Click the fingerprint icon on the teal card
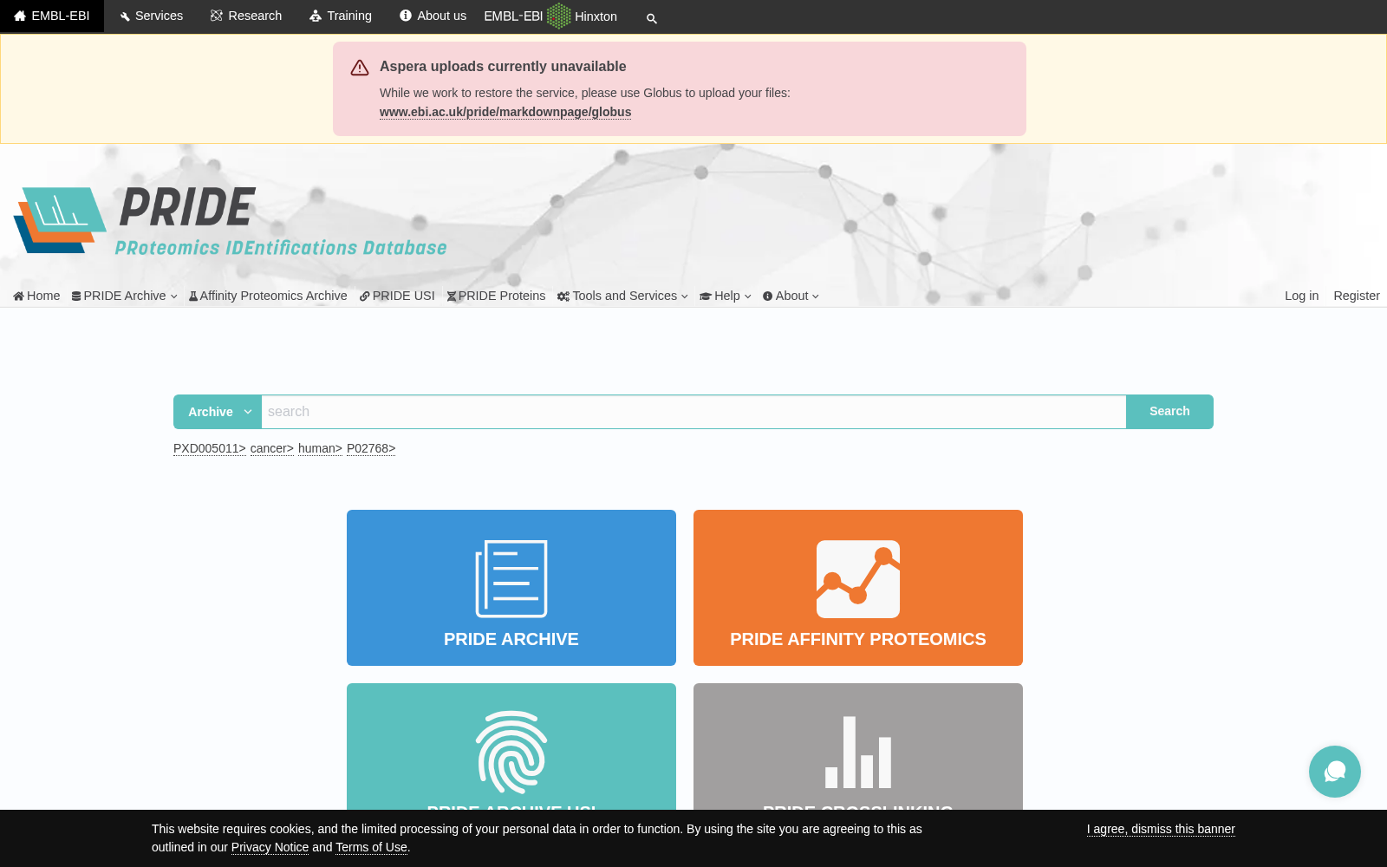1387x867 pixels. coord(511,753)
